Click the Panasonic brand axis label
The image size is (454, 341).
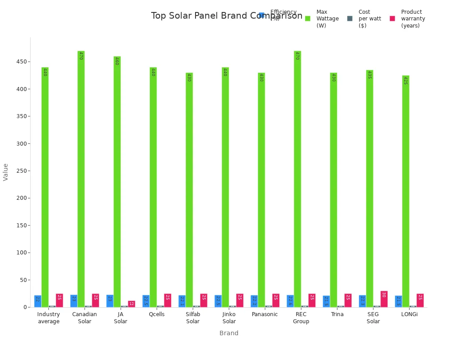click(x=265, y=314)
